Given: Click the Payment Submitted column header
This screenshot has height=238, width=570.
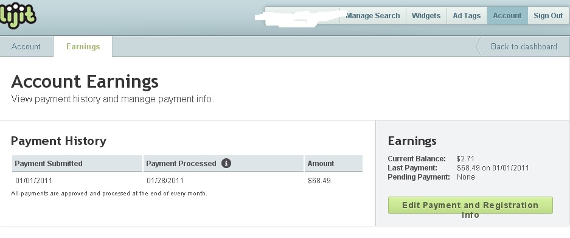Looking at the screenshot, I should [x=77, y=163].
